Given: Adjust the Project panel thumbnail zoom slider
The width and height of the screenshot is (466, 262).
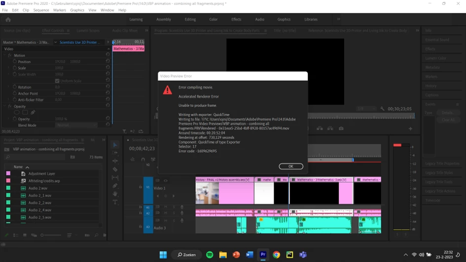Looking at the screenshot, I should click(x=51, y=235).
